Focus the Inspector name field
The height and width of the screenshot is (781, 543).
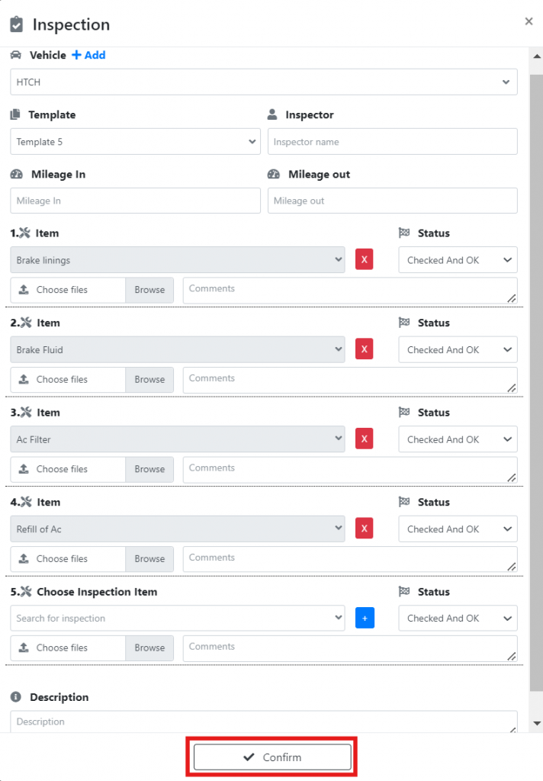click(x=393, y=142)
